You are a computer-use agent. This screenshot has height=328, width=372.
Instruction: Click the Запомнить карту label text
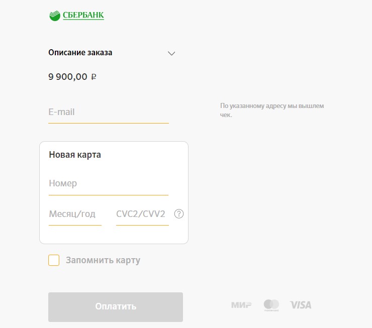coord(103,260)
